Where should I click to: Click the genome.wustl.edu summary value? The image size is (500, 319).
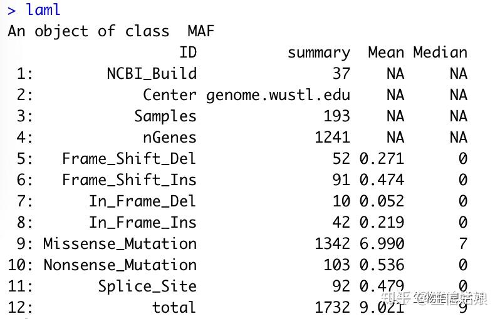(x=278, y=95)
